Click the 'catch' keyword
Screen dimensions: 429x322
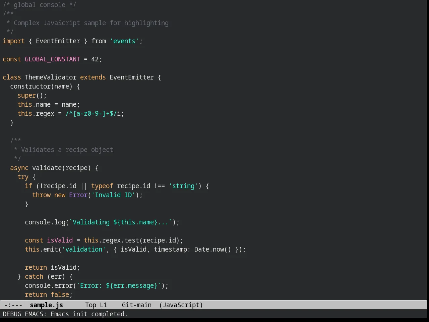[34, 276]
